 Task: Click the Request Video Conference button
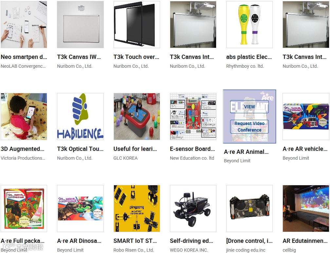pyautogui.click(x=249, y=126)
